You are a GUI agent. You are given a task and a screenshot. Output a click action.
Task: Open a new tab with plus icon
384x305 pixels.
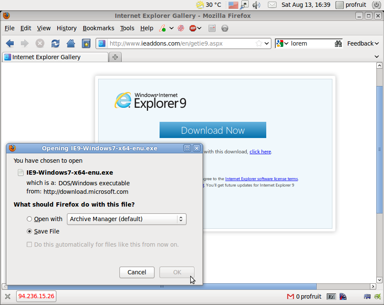[x=115, y=57]
